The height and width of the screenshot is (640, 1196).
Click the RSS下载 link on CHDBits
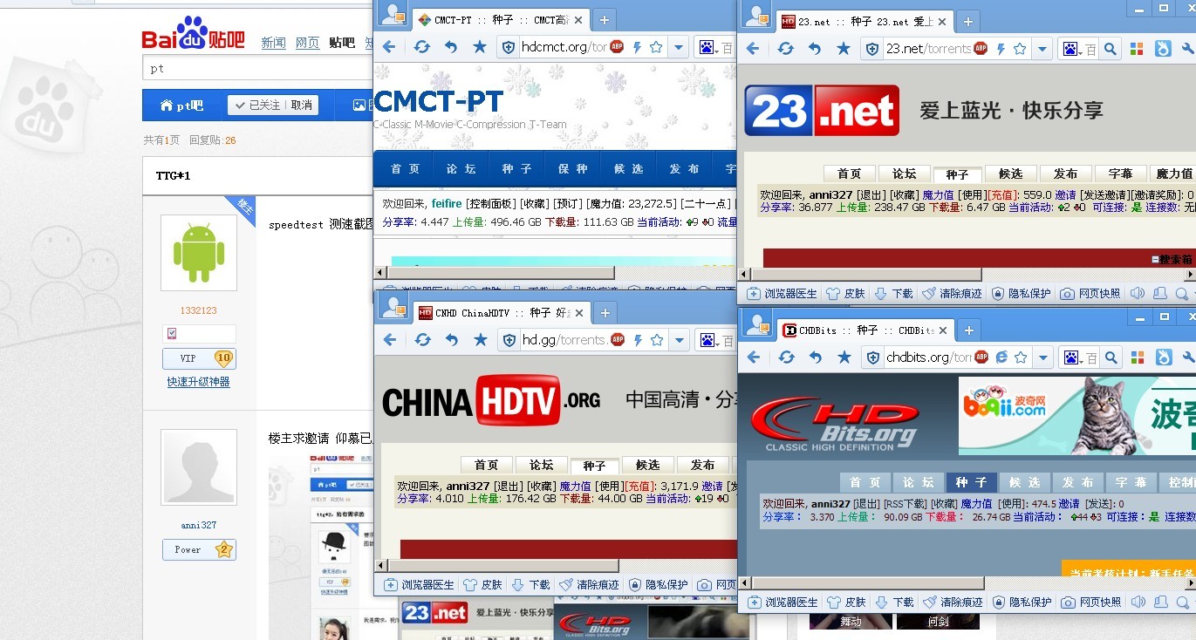[x=906, y=504]
